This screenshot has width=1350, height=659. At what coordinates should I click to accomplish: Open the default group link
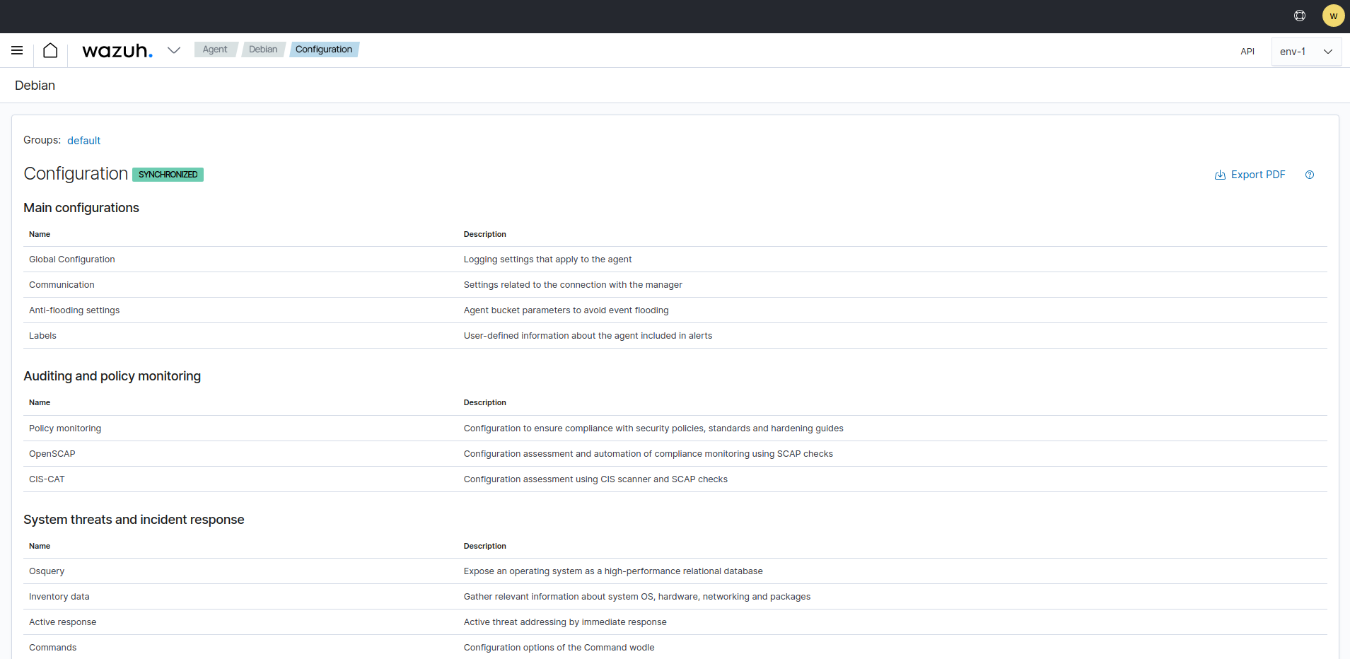83,141
